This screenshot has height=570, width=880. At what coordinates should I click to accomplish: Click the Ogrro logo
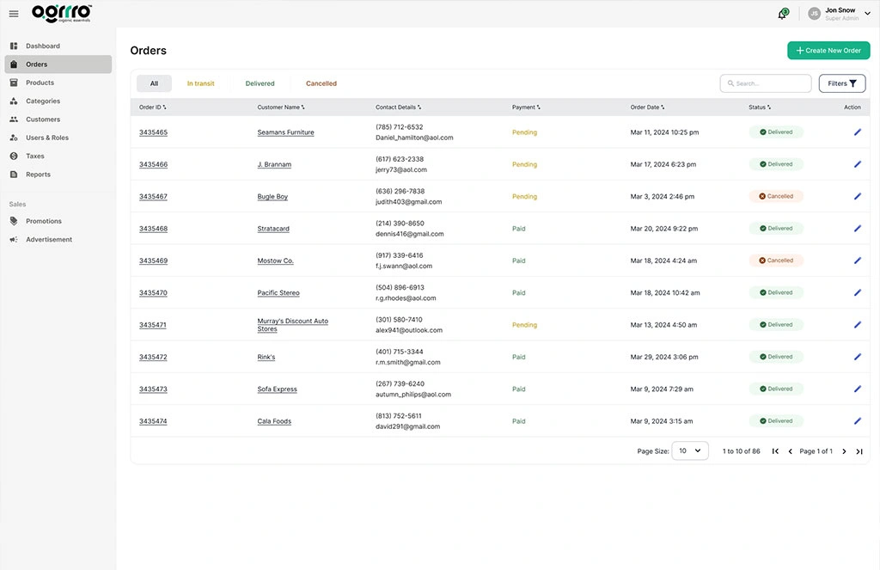pyautogui.click(x=62, y=14)
